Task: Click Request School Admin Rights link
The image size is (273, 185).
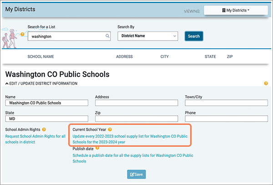Action: coord(35,139)
